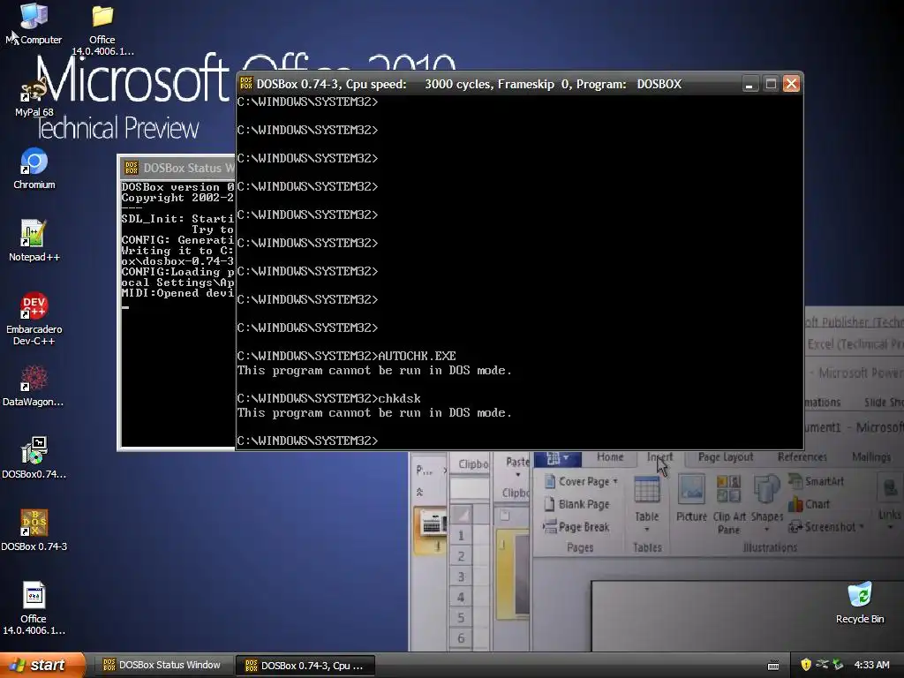The height and width of the screenshot is (678, 904).
Task: Select Office 14.0.4006 file icon at bottom
Action: pos(34,607)
